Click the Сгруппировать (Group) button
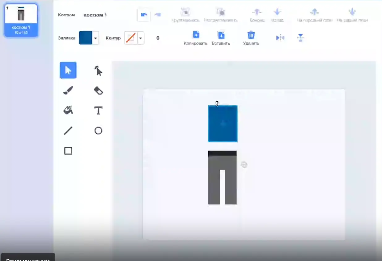Image resolution: width=382 pixels, height=261 pixels. (x=185, y=15)
